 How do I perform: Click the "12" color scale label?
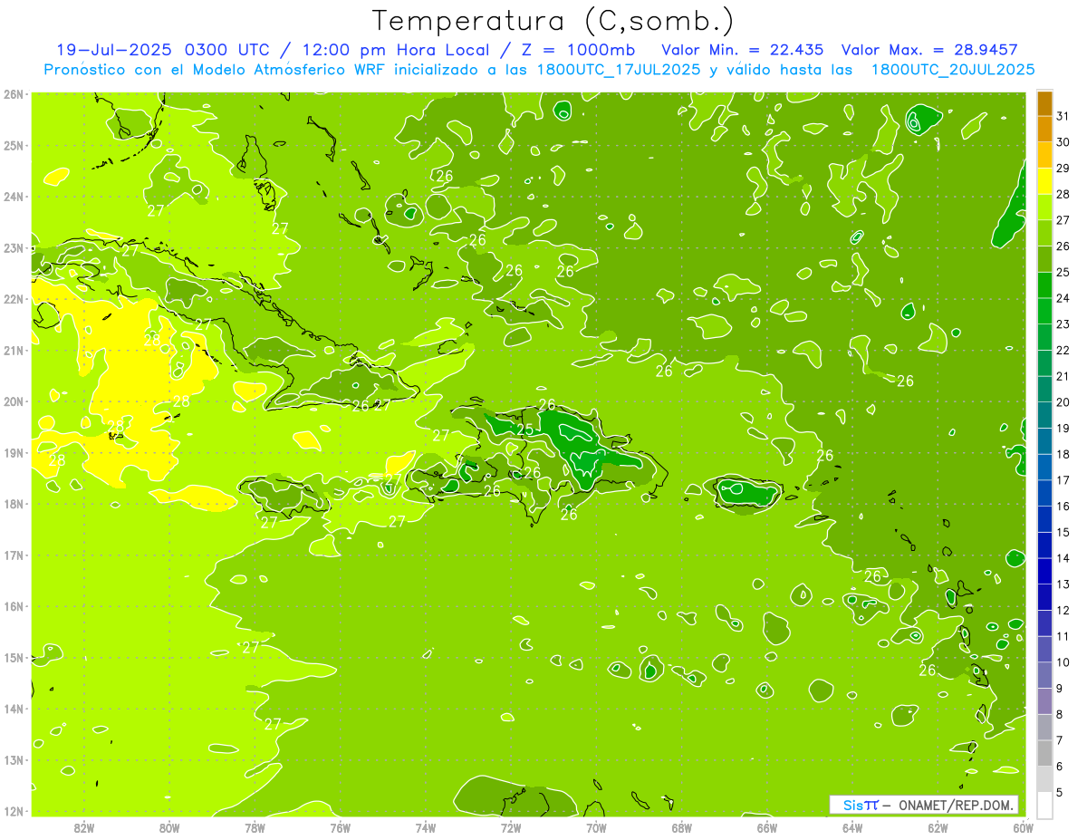coord(1063,611)
